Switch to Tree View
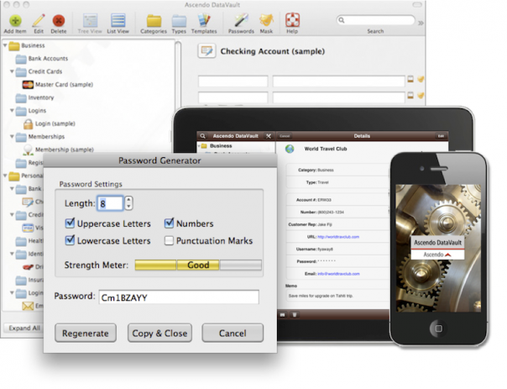 click(90, 21)
